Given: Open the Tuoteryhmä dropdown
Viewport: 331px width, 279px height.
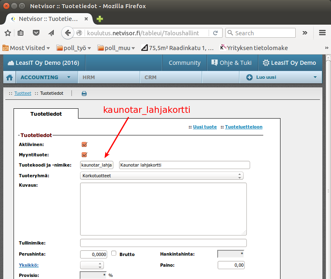Looking at the screenshot, I should click(162, 176).
